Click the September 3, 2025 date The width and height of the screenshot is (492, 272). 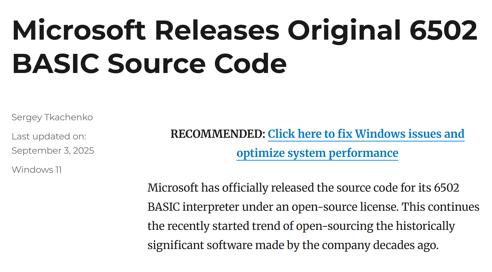point(53,151)
